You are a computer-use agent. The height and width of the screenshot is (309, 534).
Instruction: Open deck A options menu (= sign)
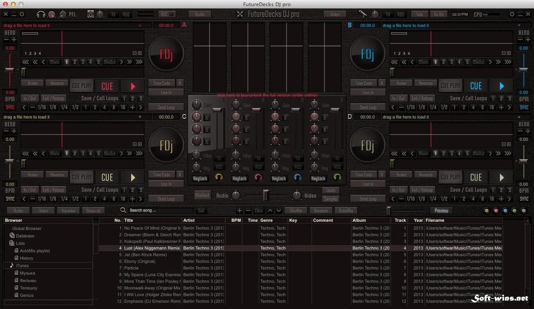tap(140, 25)
